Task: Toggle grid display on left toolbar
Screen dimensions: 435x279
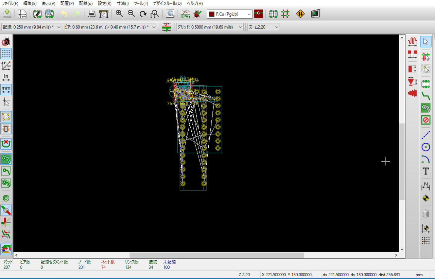Action: pyautogui.click(x=6, y=54)
